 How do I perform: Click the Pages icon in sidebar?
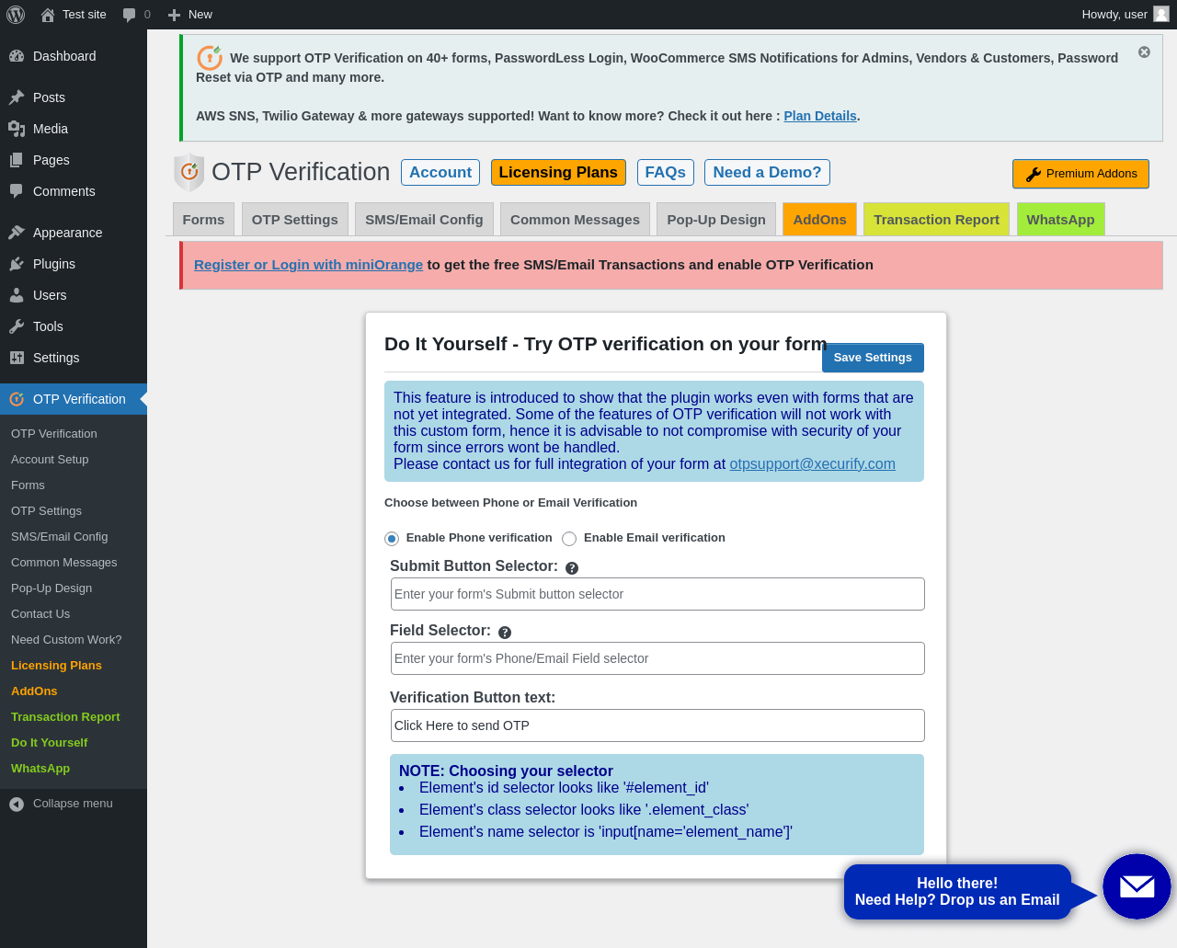tap(17, 160)
